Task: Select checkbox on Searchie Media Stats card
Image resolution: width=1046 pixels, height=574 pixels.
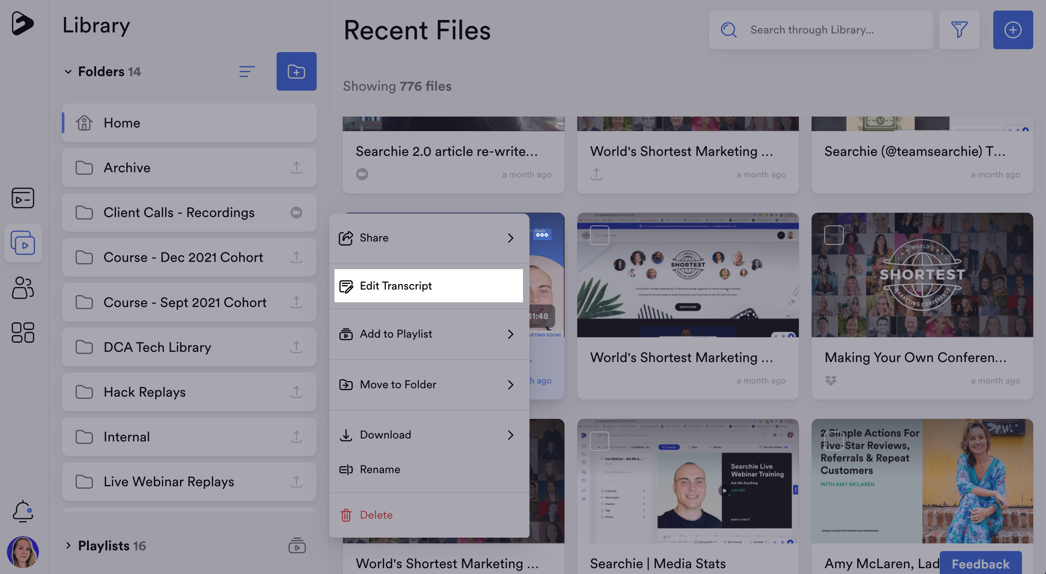Action: tap(599, 441)
